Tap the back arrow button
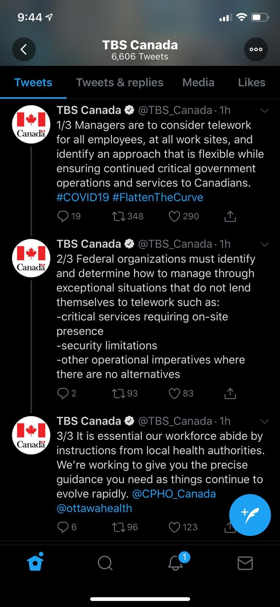Screen dimensions: 280x607 coord(24,49)
